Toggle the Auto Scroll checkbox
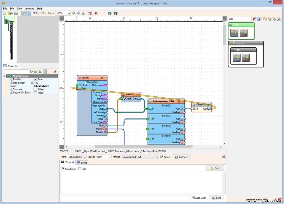Viewport: 284px width, 204px height. point(63,169)
